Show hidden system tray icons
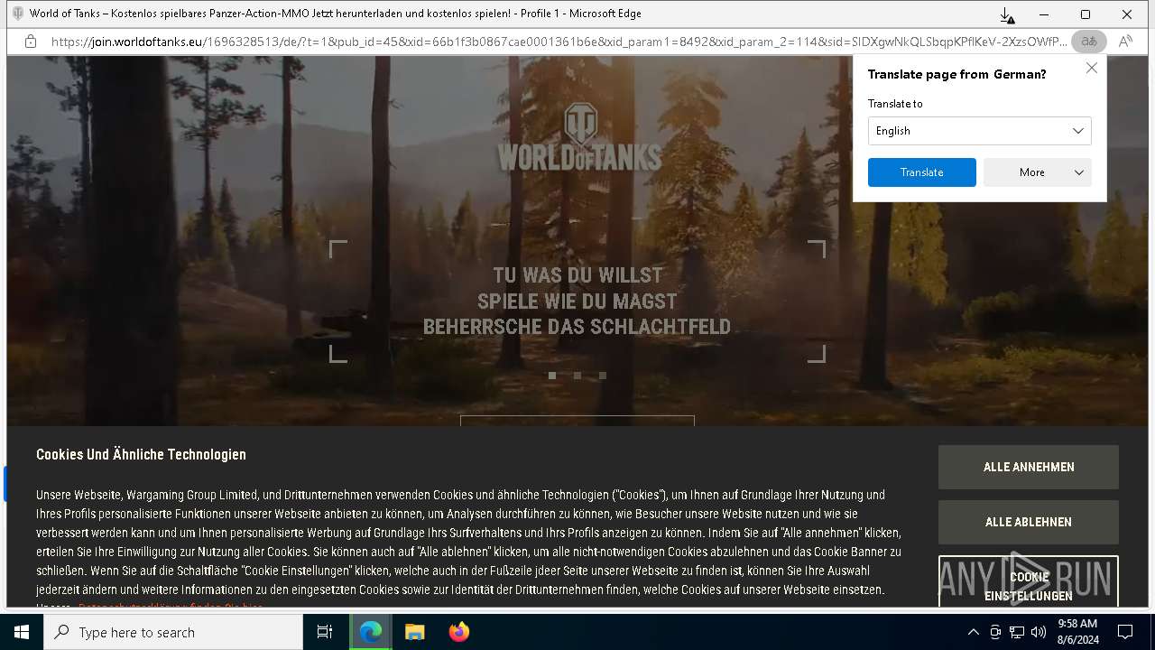Image resolution: width=1155 pixels, height=650 pixels. pyautogui.click(x=973, y=632)
